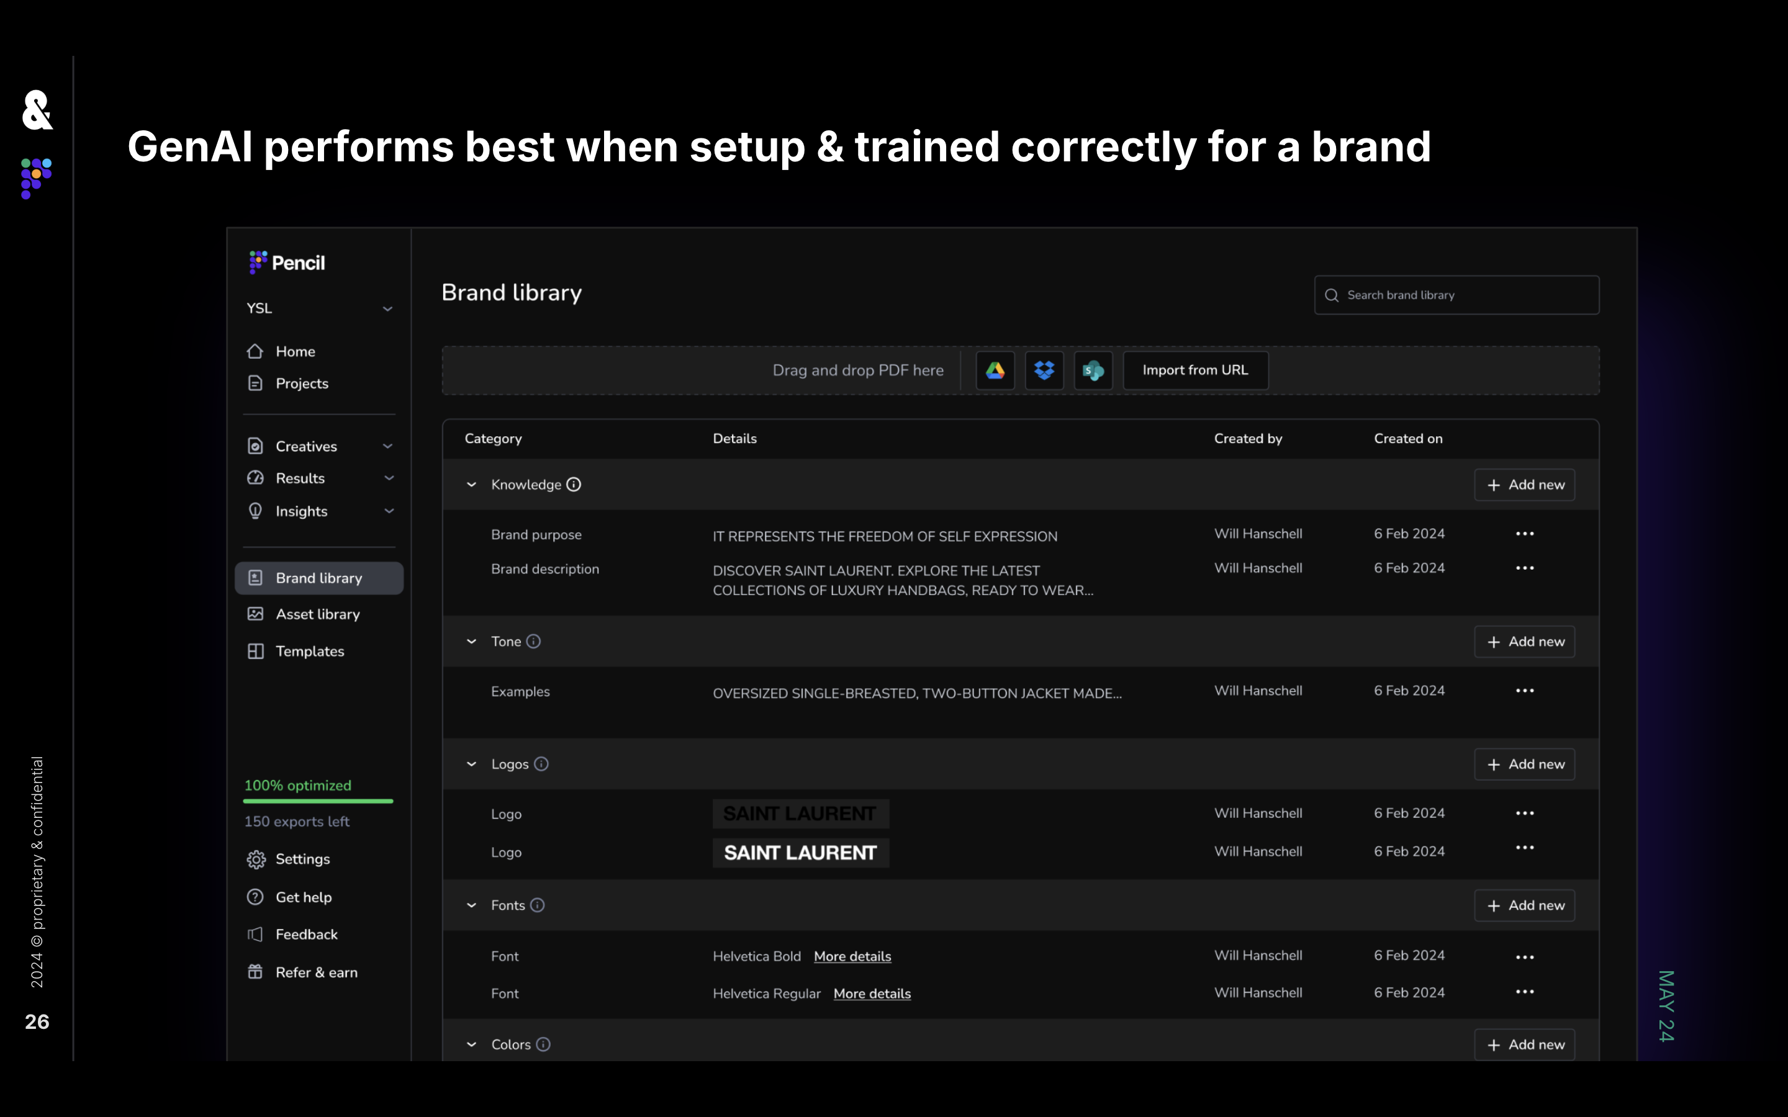Go to Templates in sidebar

[x=310, y=651]
